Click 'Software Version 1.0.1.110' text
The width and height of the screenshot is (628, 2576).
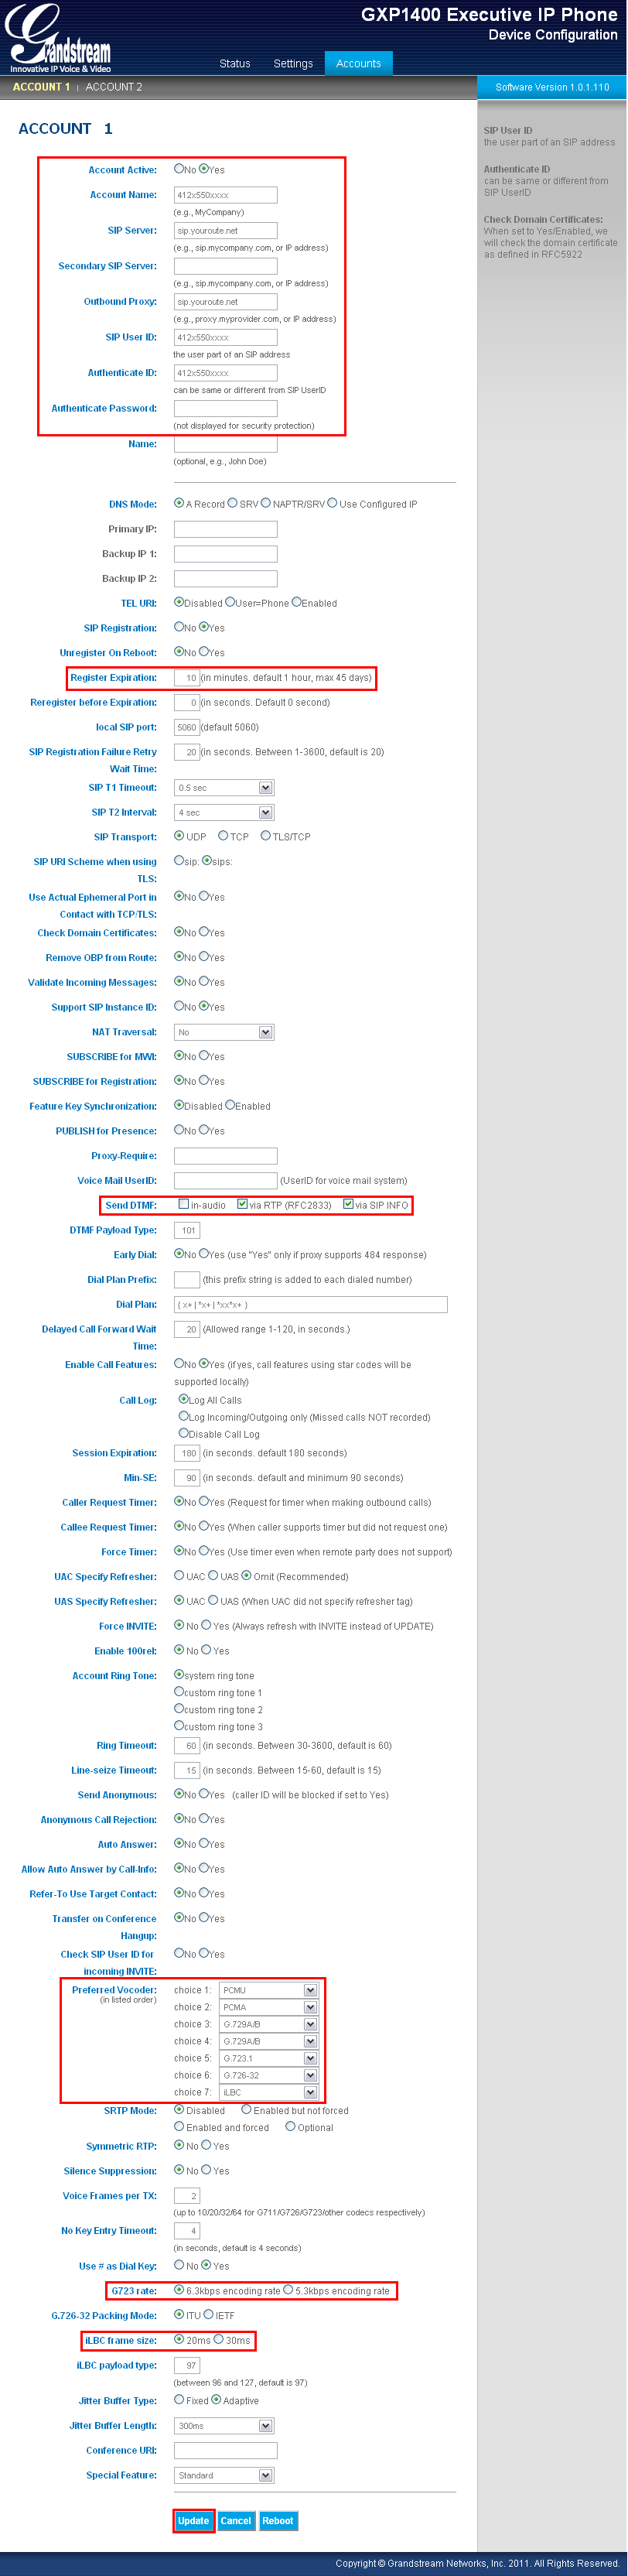[552, 87]
